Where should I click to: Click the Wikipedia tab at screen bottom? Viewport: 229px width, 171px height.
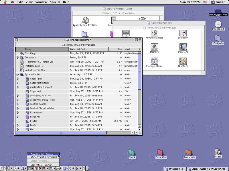(175, 169)
